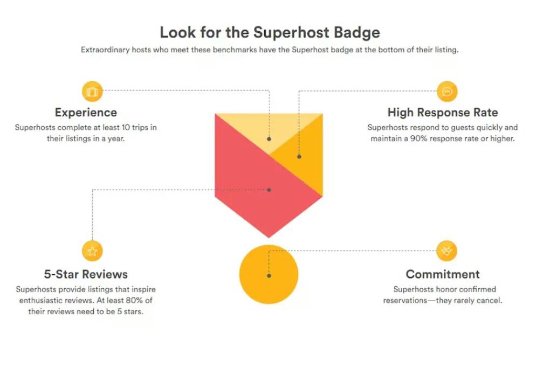Click the Look for the Superhost Badge title
This screenshot has width=550, height=368.
click(x=270, y=32)
